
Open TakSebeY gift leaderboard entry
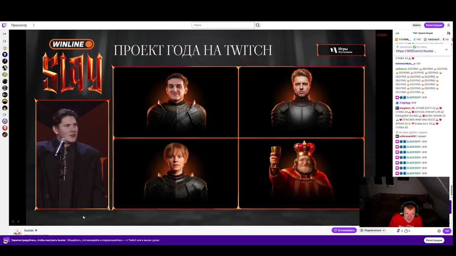coord(436,39)
